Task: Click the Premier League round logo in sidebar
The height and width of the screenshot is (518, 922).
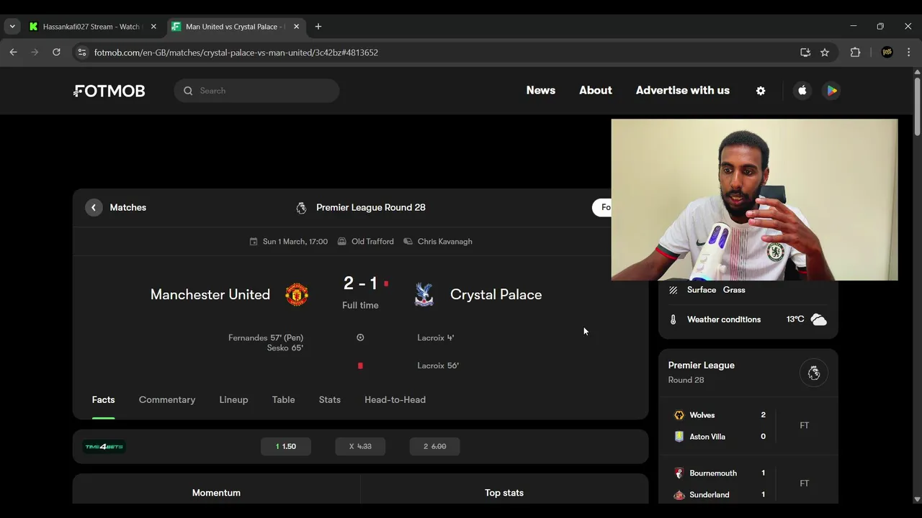Action: [814, 373]
